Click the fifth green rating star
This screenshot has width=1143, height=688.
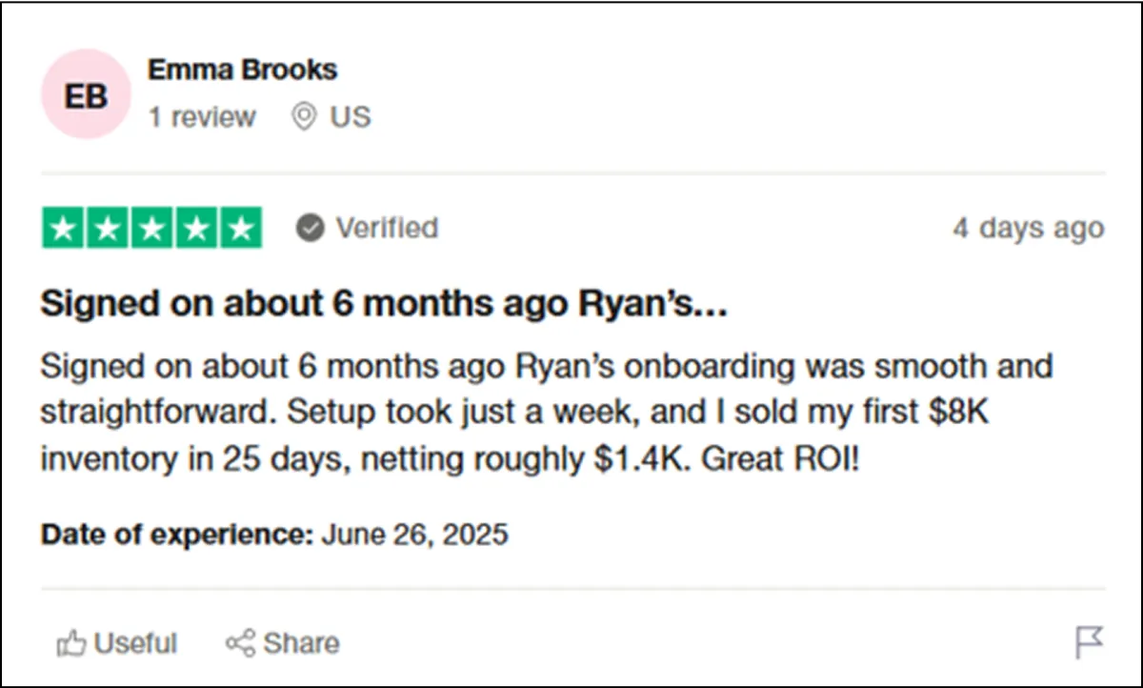tap(241, 229)
